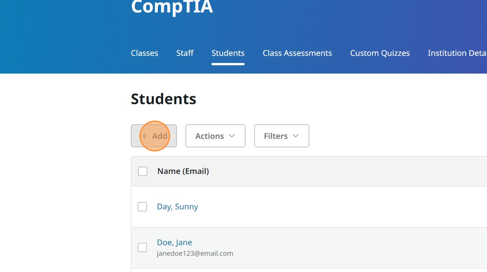Open Day, Sunny's student record

pyautogui.click(x=177, y=206)
